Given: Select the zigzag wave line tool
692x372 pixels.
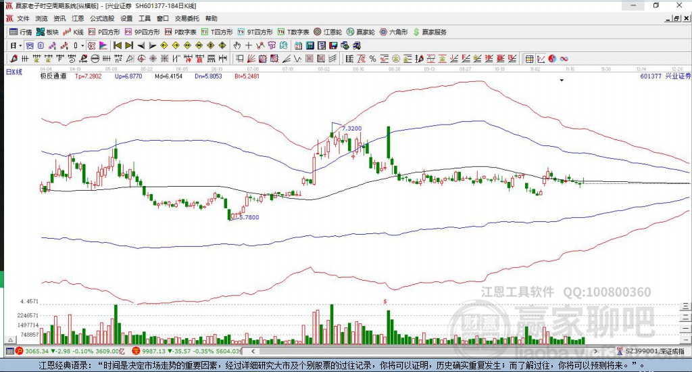Looking at the screenshot, I should 298,59.
